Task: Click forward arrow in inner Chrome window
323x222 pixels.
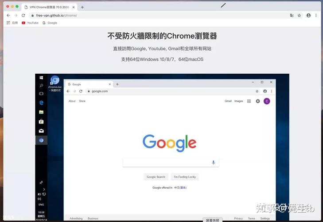Action: pyautogui.click(x=74, y=91)
